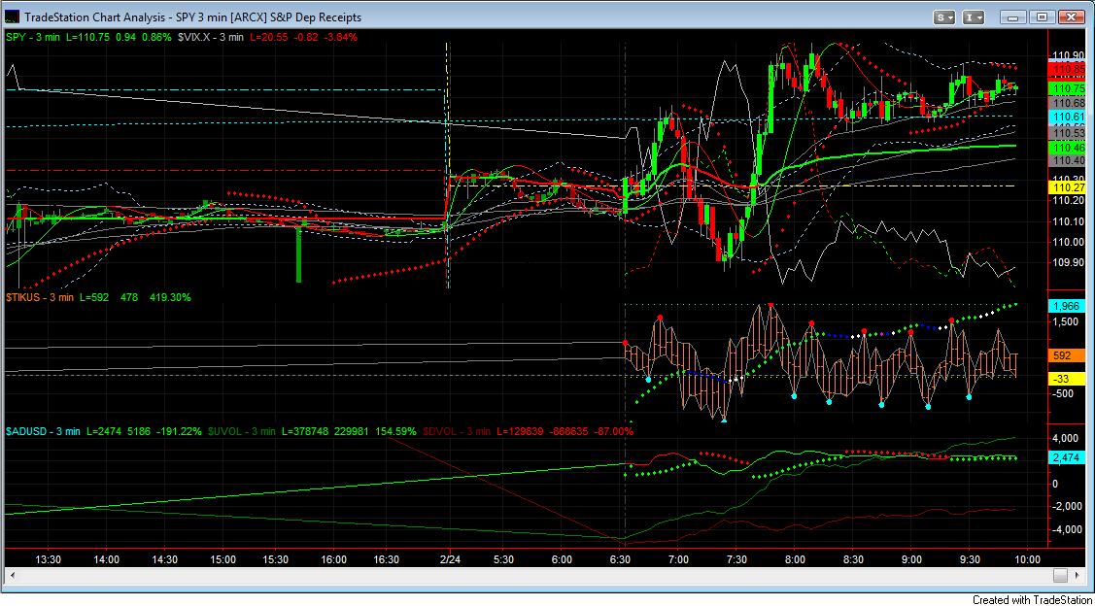This screenshot has width=1095, height=606.
Task: Click the window title text
Action: point(193,17)
